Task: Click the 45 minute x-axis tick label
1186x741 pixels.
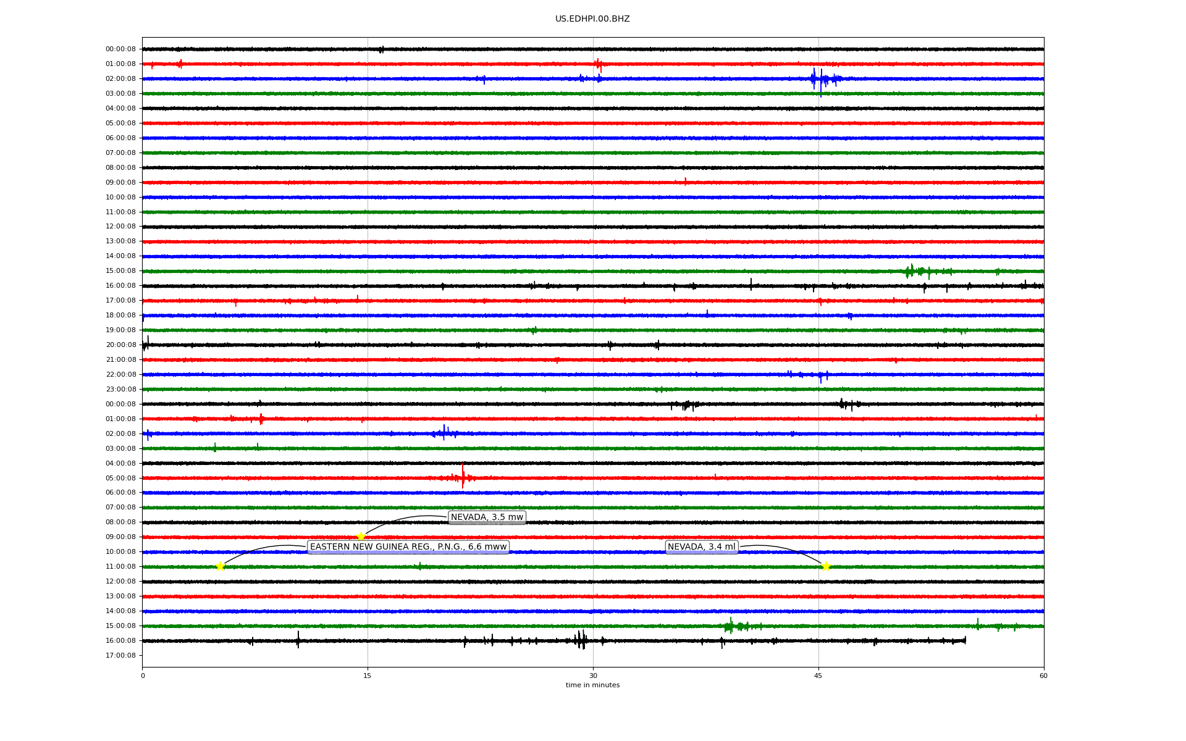Action: point(818,676)
